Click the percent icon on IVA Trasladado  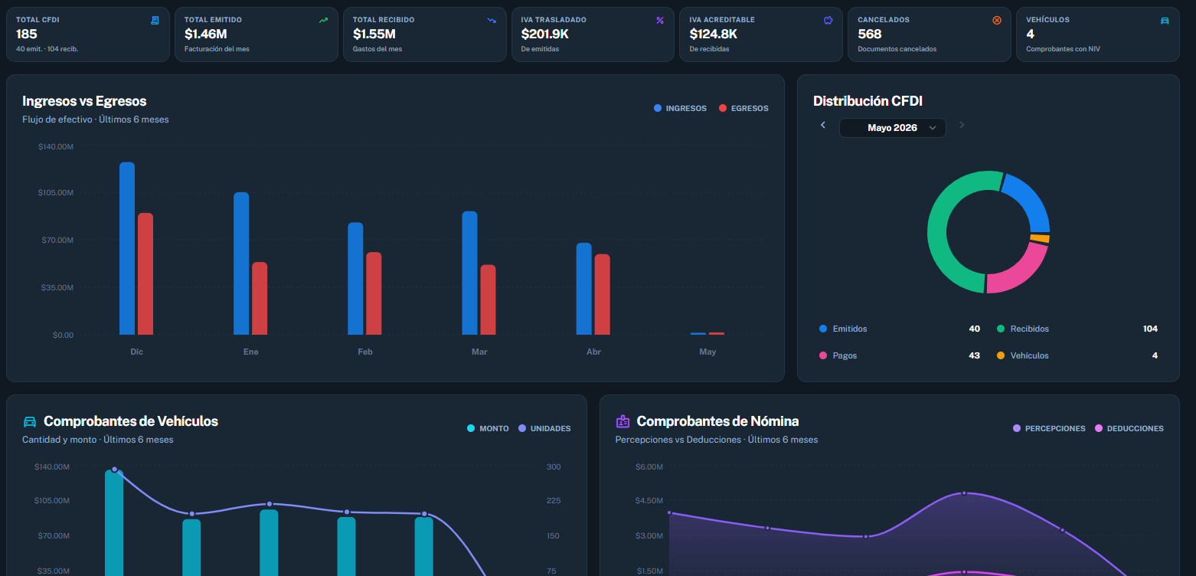(x=660, y=20)
